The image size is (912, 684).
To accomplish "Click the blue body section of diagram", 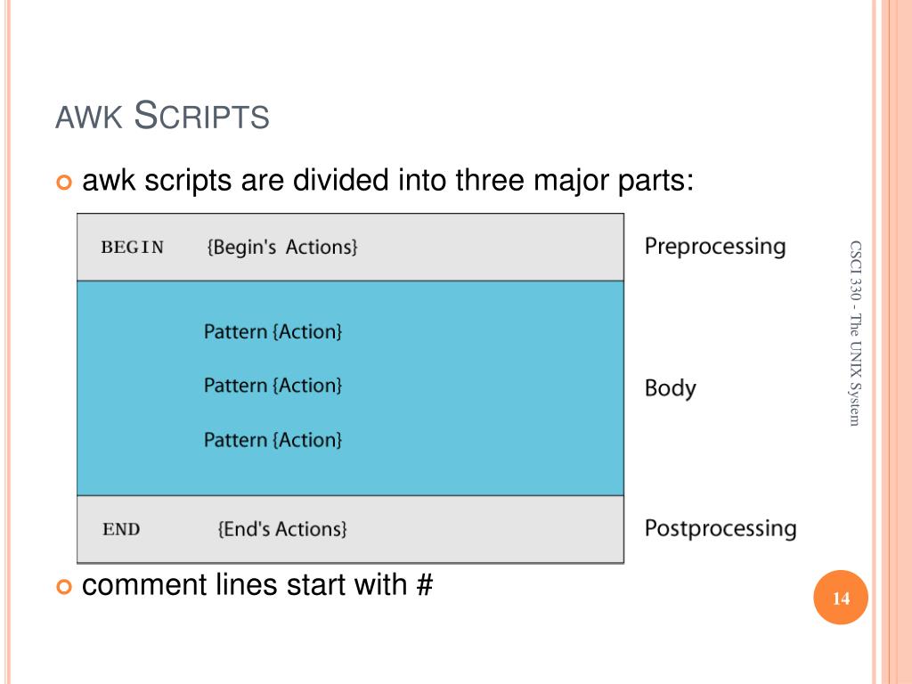I will pyautogui.click(x=350, y=388).
